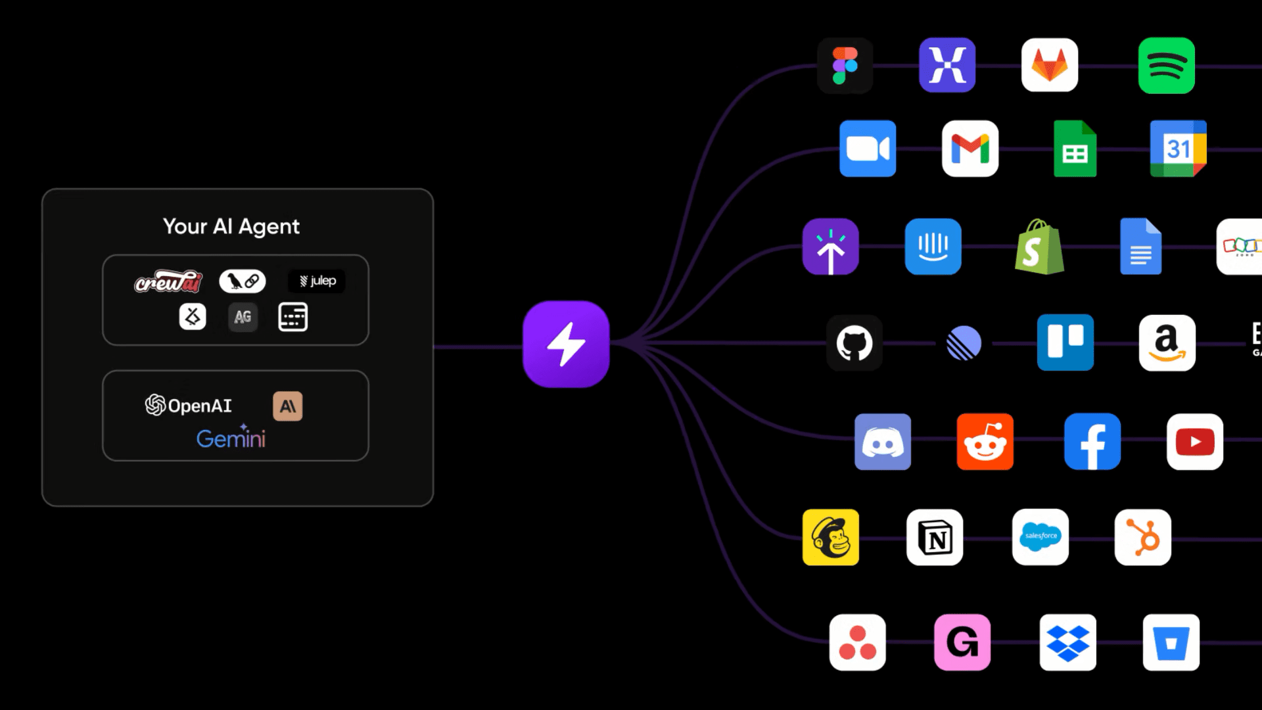Select the purple X app icon

tap(947, 65)
